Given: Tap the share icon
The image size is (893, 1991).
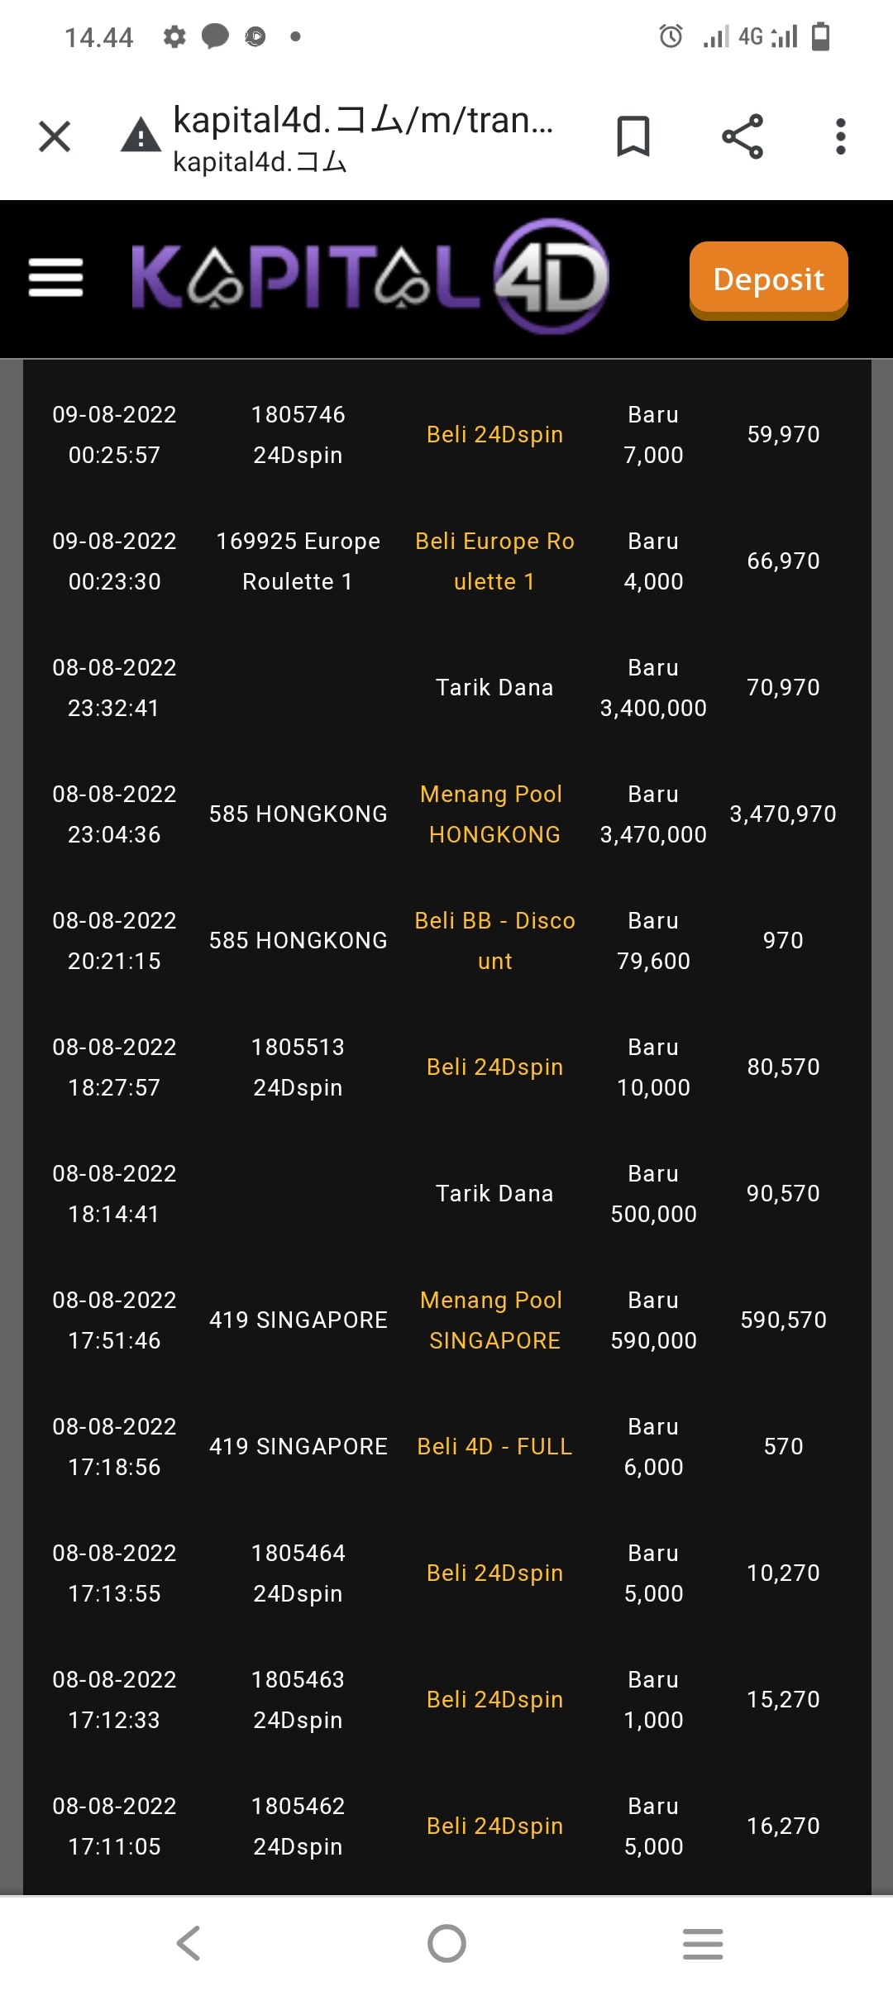Looking at the screenshot, I should pos(742,136).
